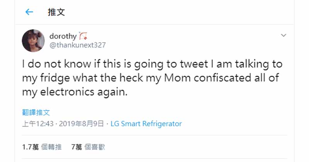Screen dimensions: 309x162
Task: Click the 個喜歡 likes label
Action: point(95,147)
